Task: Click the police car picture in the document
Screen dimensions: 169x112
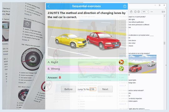Action: pos(142,64)
